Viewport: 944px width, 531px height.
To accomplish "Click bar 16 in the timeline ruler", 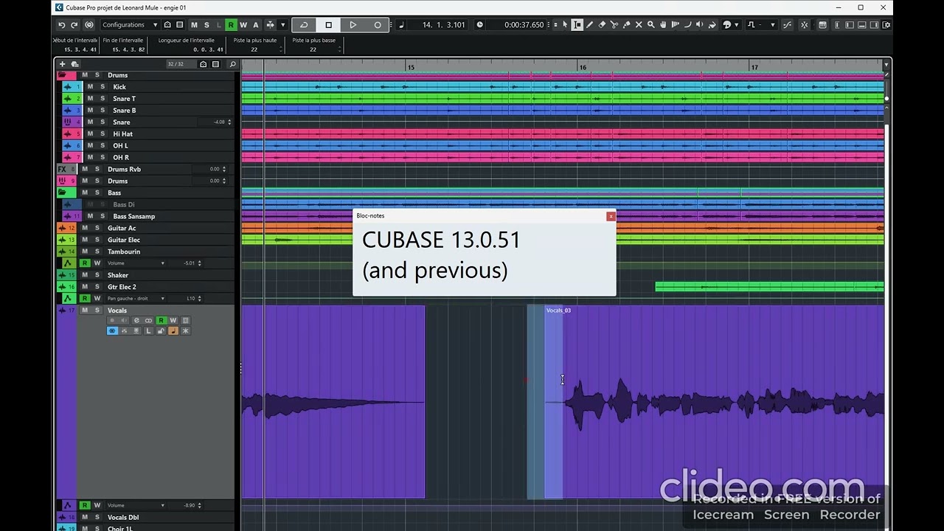I will click(x=583, y=67).
